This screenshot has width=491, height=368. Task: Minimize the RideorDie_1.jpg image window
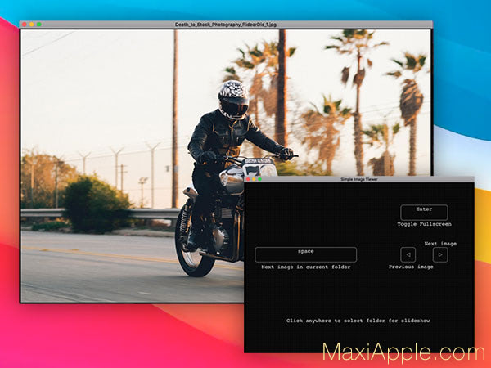32,25
